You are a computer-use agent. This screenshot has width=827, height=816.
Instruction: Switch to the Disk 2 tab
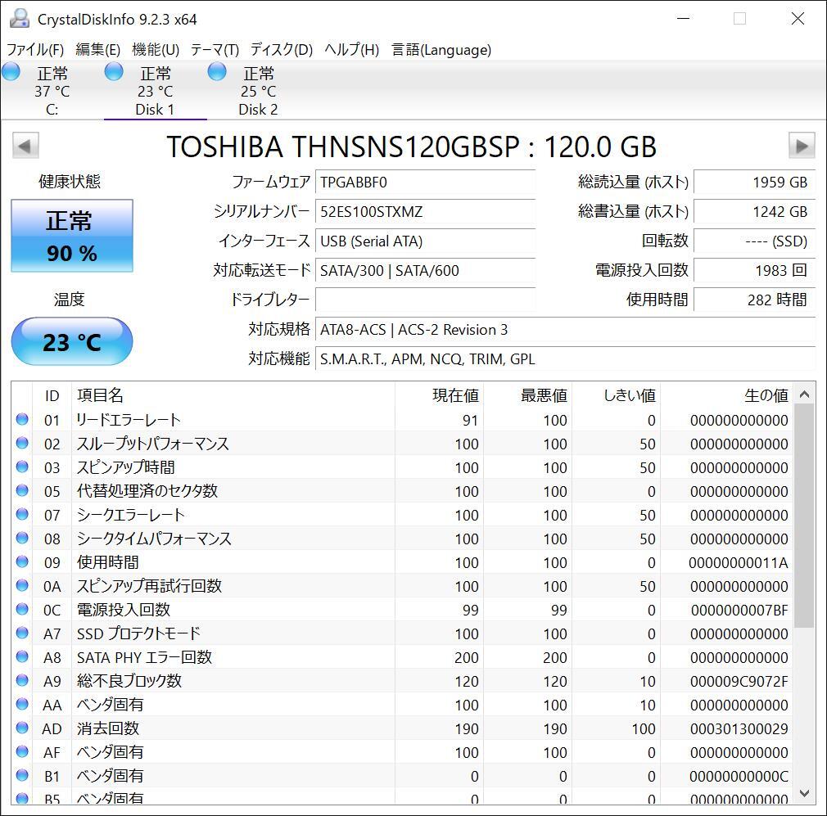click(258, 90)
